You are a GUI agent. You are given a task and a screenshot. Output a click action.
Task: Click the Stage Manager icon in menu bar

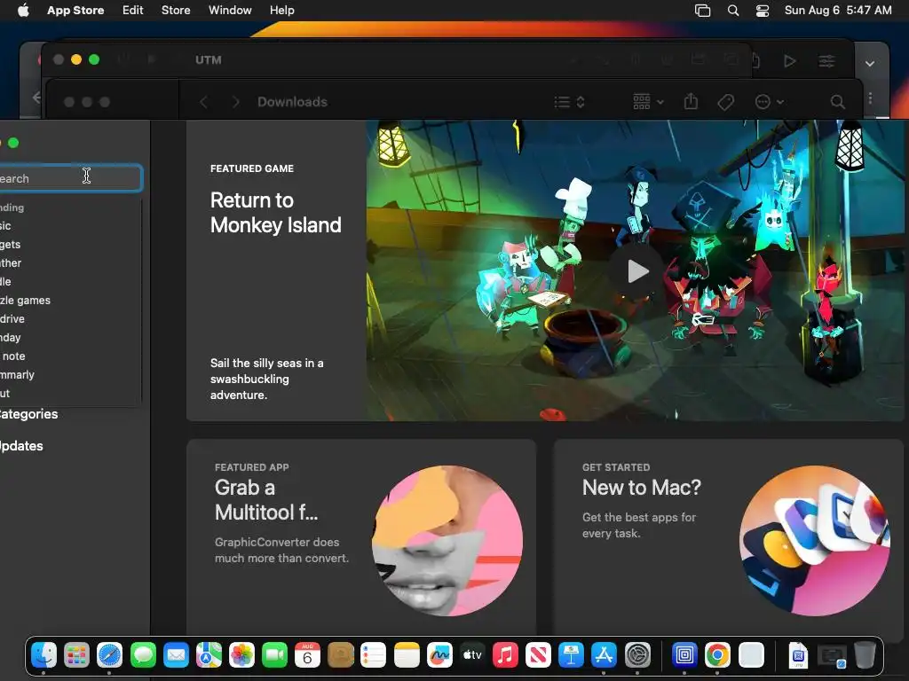[702, 11]
